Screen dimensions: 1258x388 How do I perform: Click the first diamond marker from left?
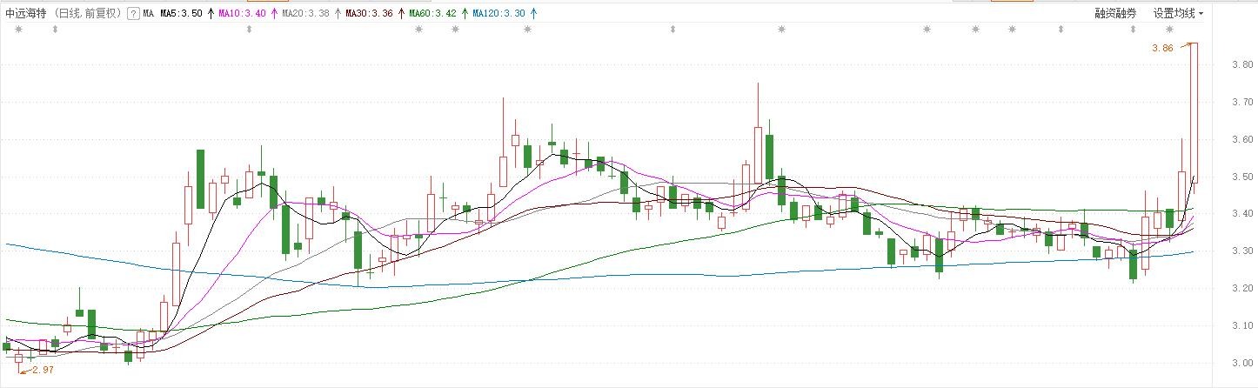pos(55,30)
